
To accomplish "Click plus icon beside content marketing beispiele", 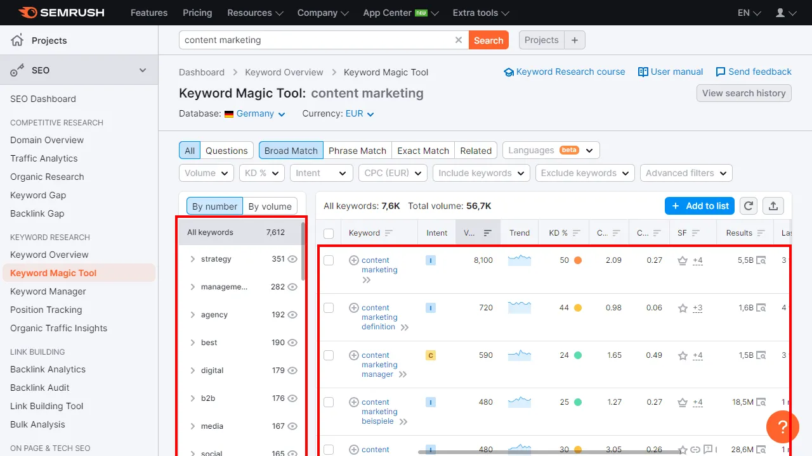I will coord(354,402).
